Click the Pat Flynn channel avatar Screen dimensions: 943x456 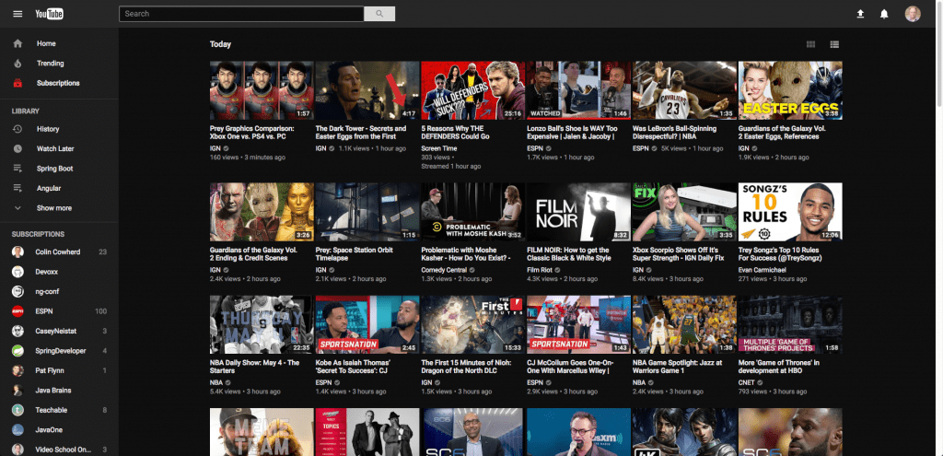click(18, 370)
